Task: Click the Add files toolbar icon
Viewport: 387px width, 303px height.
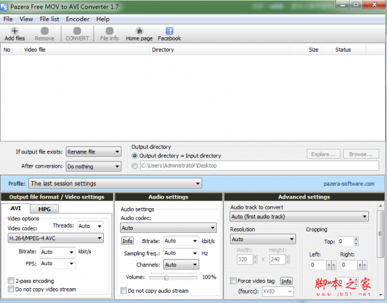Action: 14,34
